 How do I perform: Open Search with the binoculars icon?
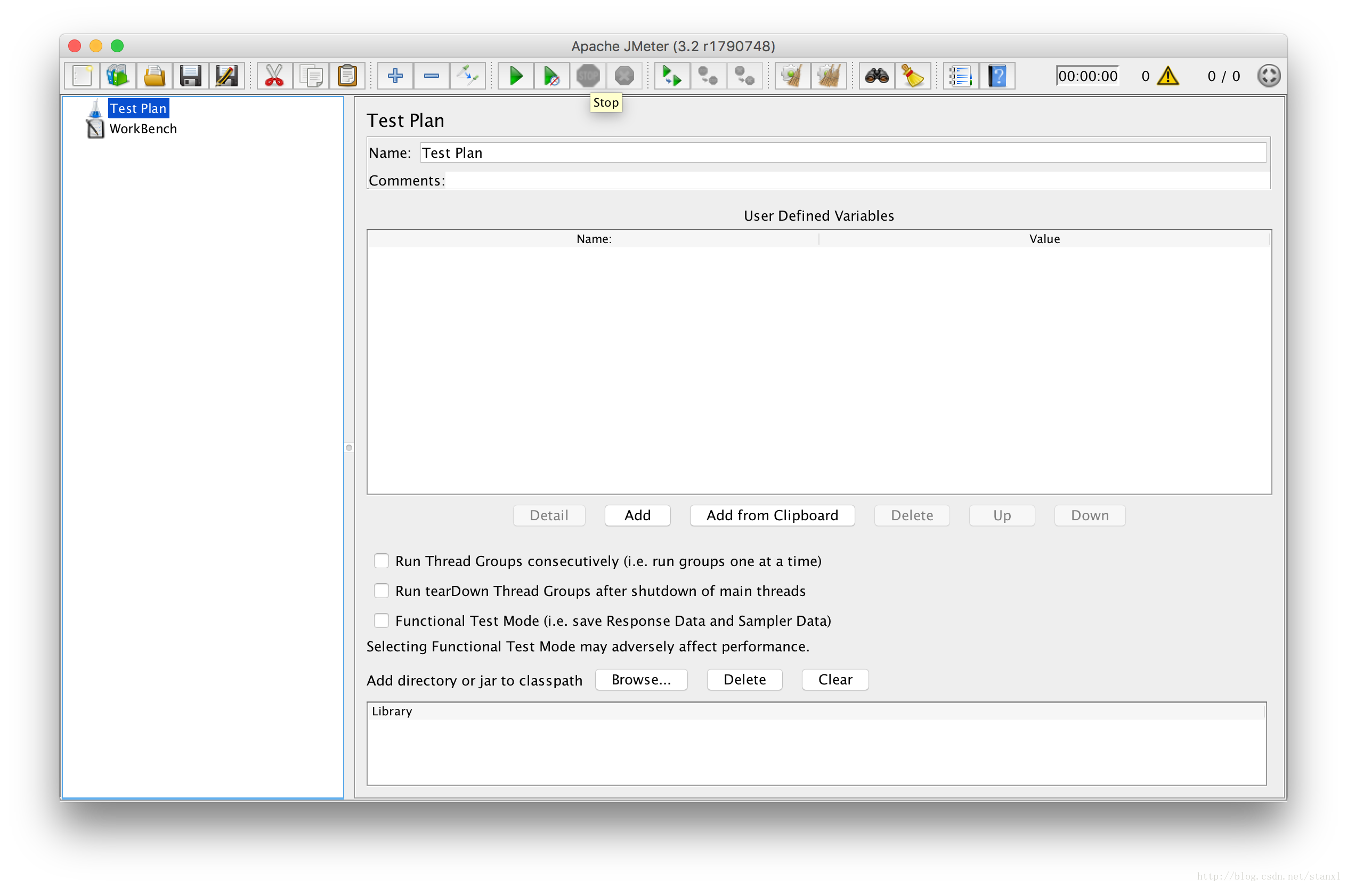[877, 76]
